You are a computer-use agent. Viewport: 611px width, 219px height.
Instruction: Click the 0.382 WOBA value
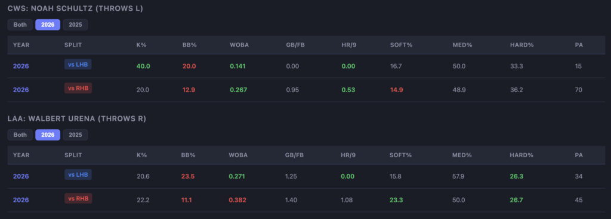[x=237, y=200]
